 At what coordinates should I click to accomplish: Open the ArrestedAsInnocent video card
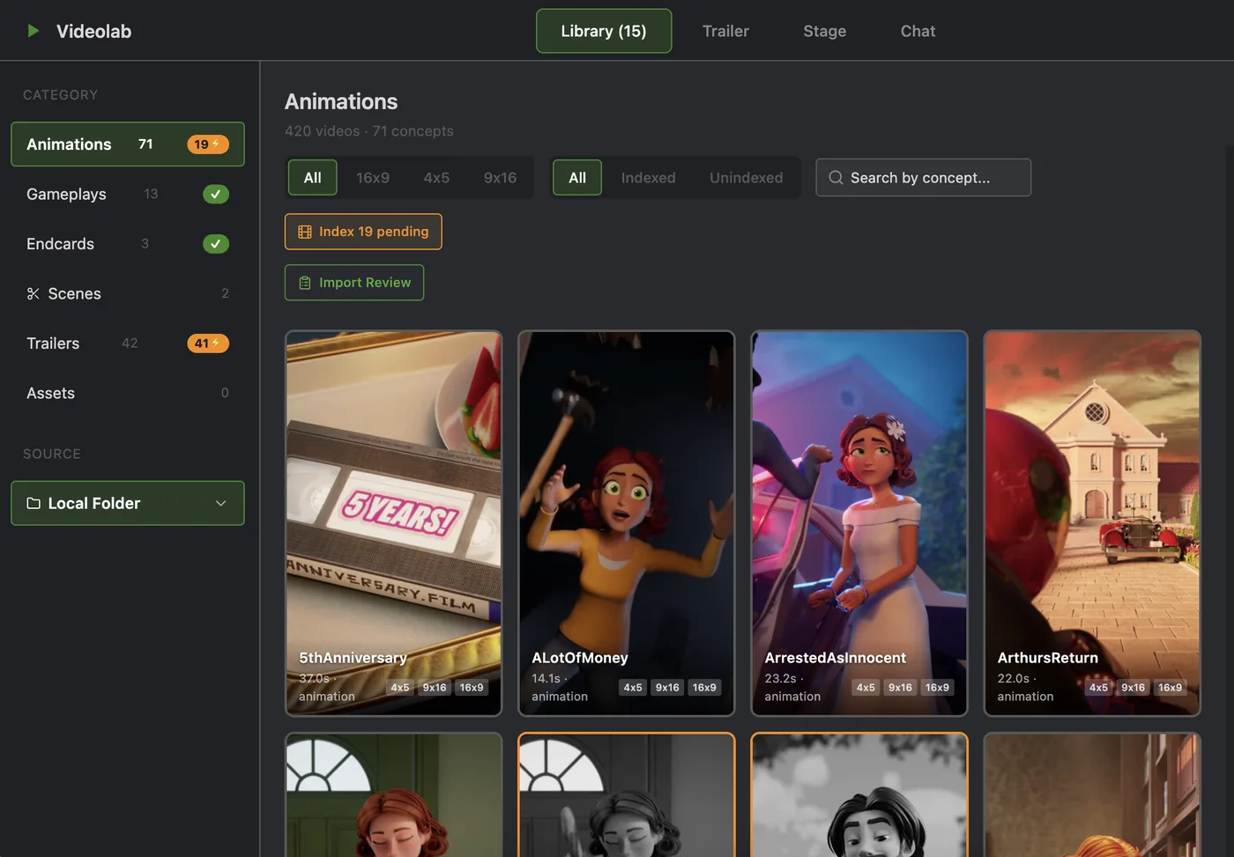[x=859, y=523]
